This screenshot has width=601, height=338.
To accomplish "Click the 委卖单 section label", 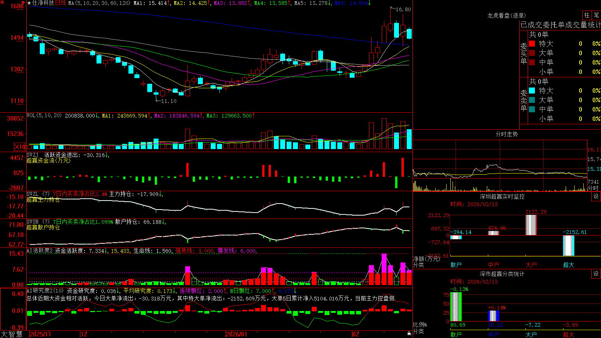I will pyautogui.click(x=524, y=100).
